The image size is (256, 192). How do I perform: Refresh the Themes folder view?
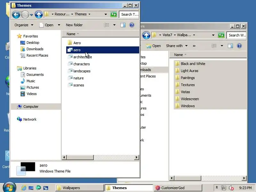[x=114, y=14]
